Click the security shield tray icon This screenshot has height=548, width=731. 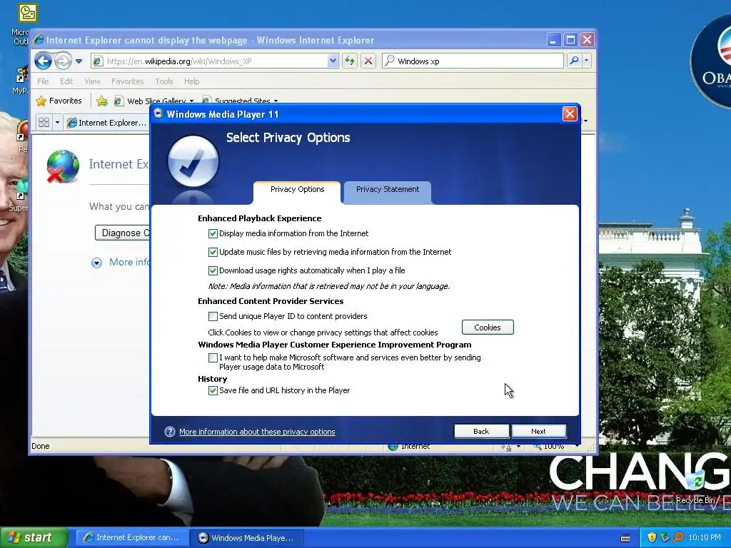click(x=652, y=537)
